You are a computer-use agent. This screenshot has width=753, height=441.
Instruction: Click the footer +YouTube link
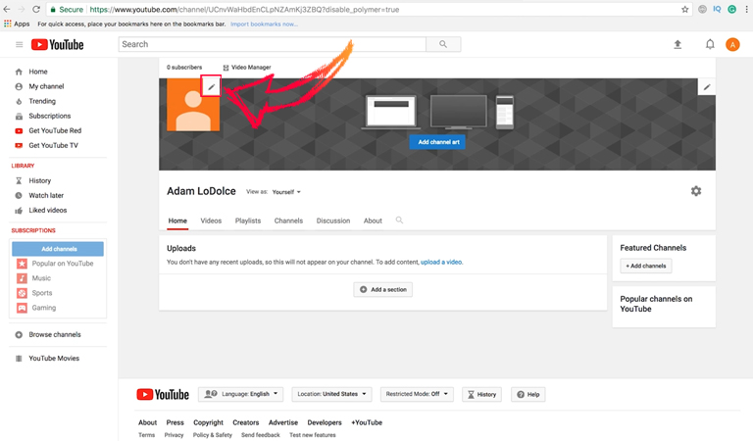click(x=367, y=422)
